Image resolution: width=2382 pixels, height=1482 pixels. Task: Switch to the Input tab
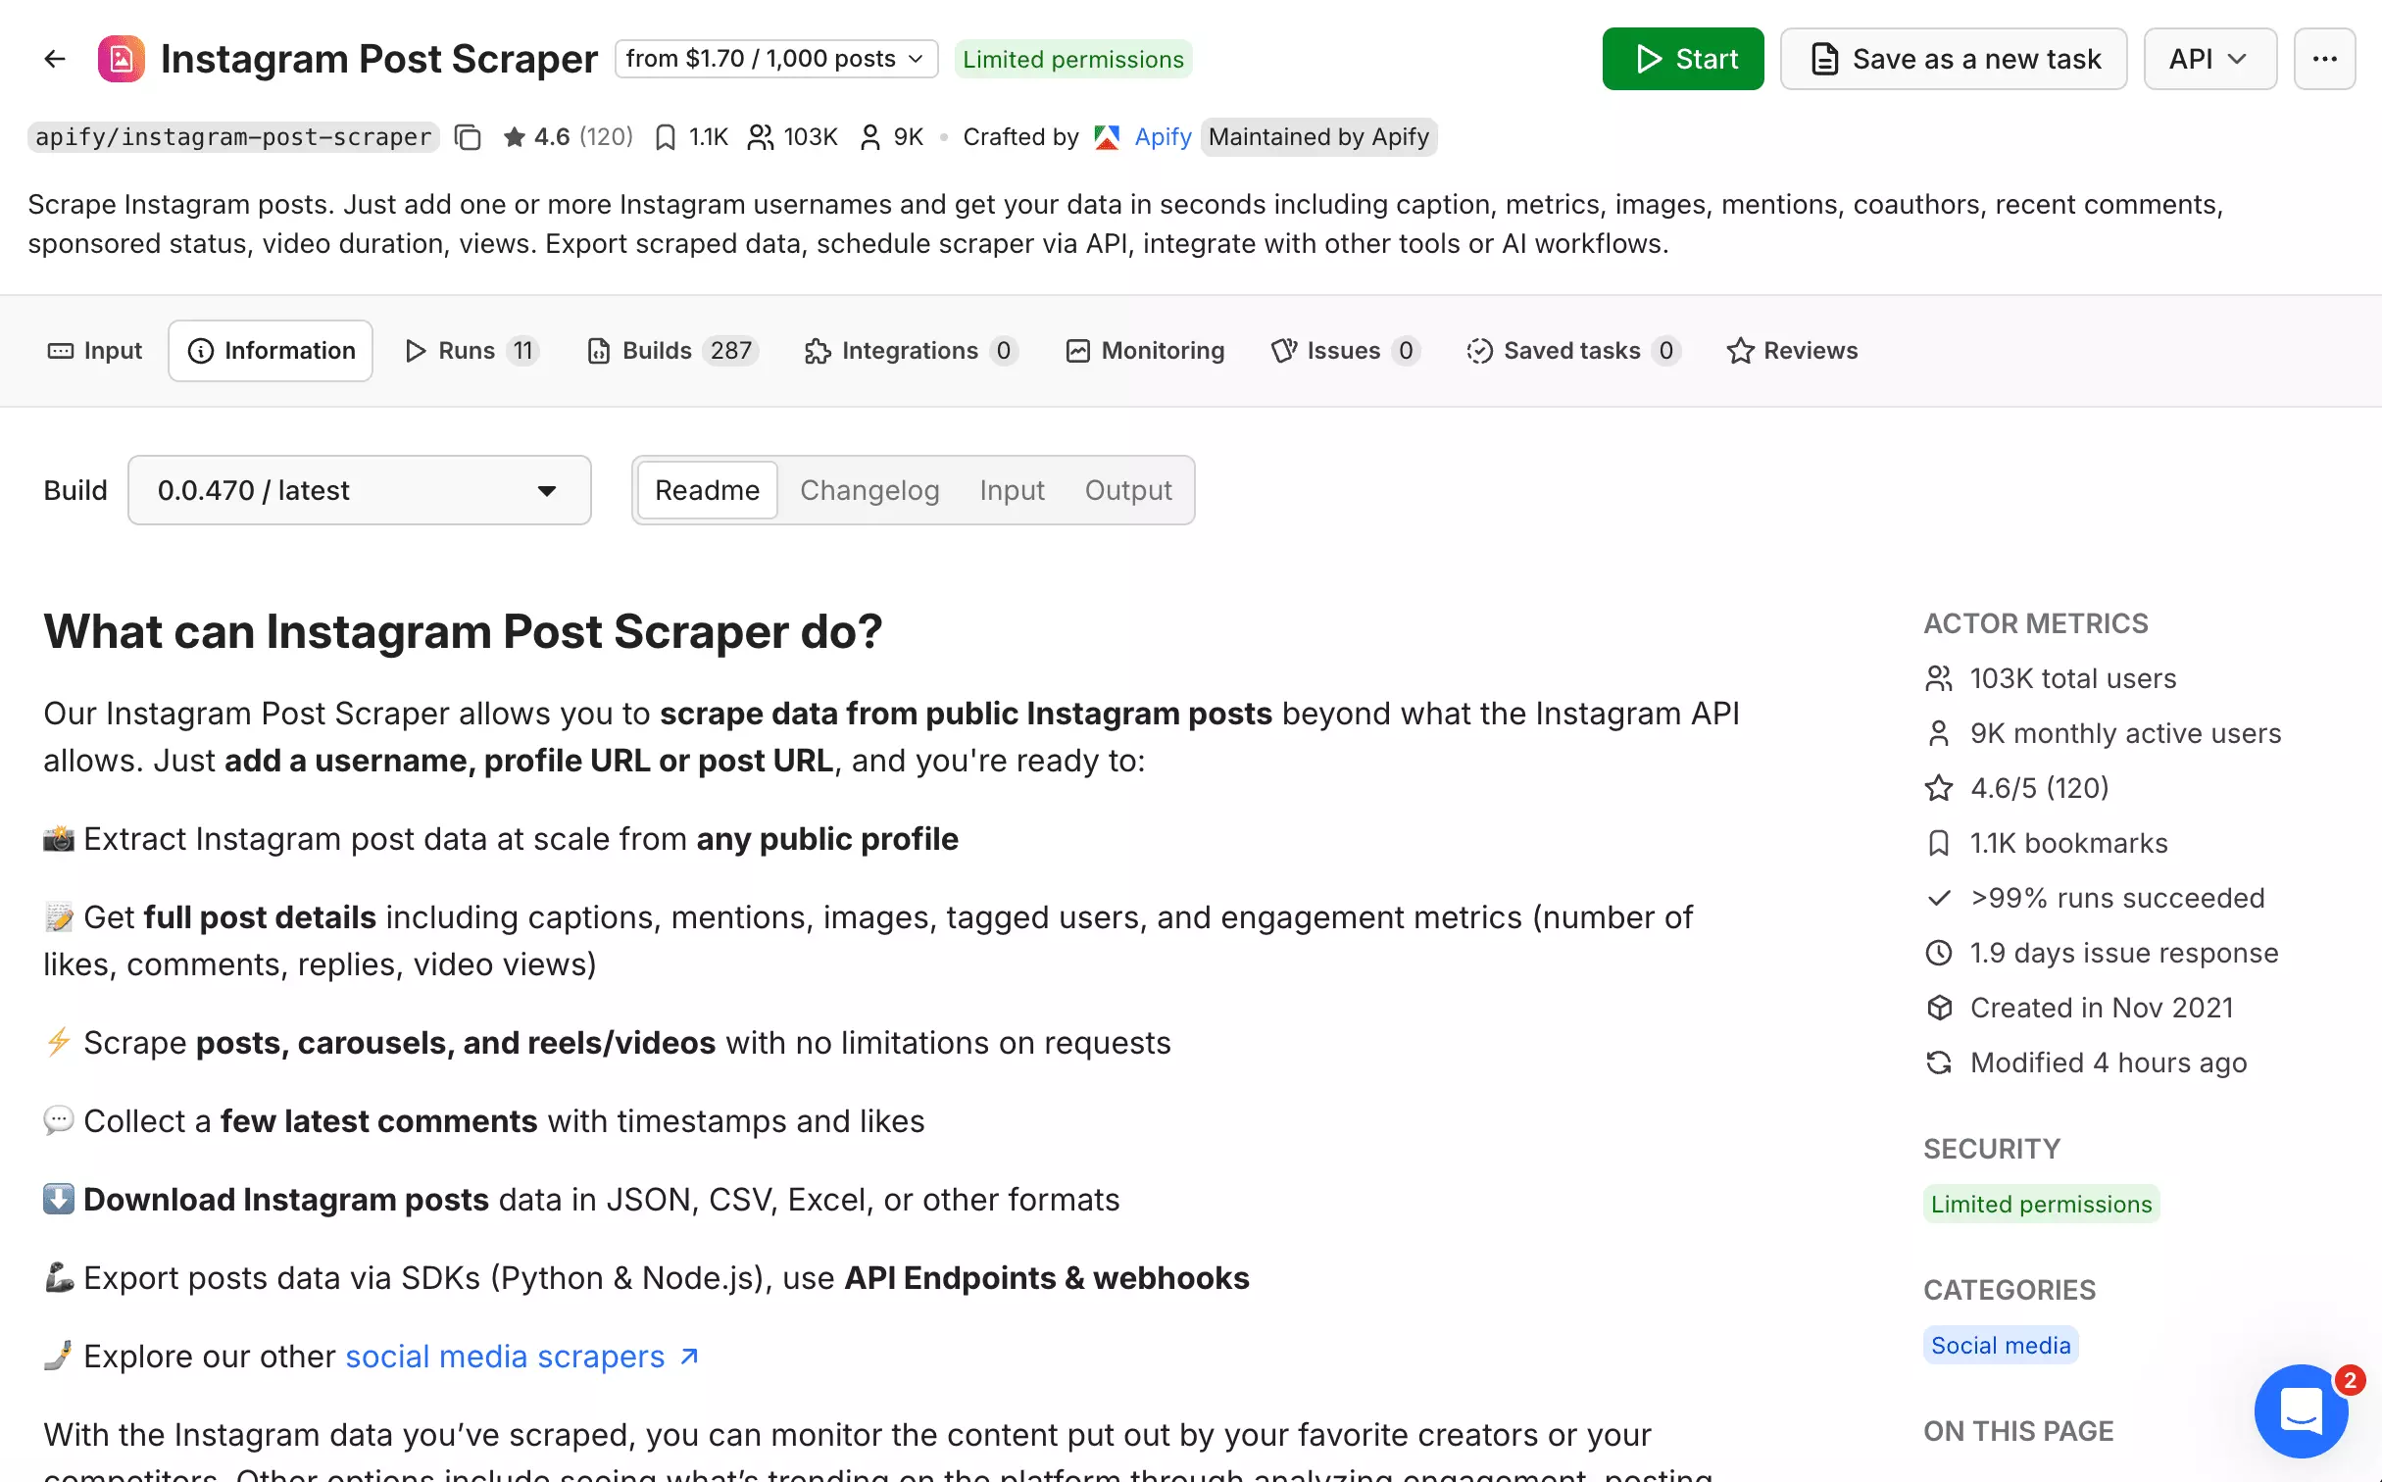click(95, 351)
